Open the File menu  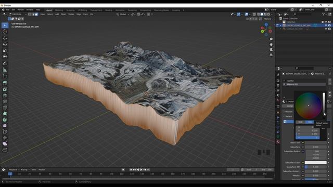[x=8, y=10]
